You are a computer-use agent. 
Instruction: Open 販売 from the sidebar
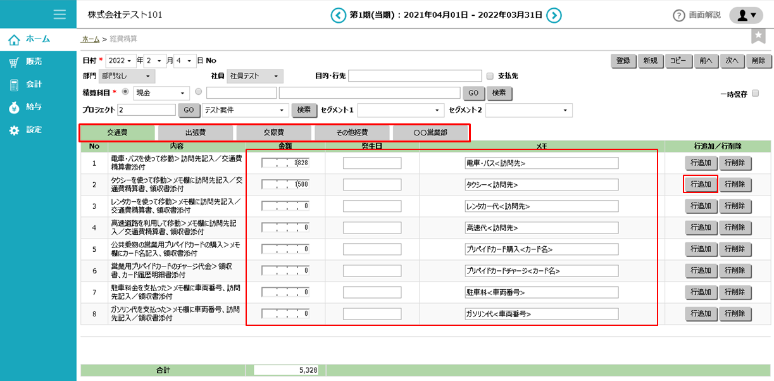34,62
